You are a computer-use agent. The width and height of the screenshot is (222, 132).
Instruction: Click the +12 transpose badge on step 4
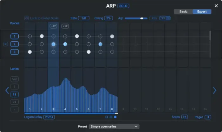(x=65, y=26)
